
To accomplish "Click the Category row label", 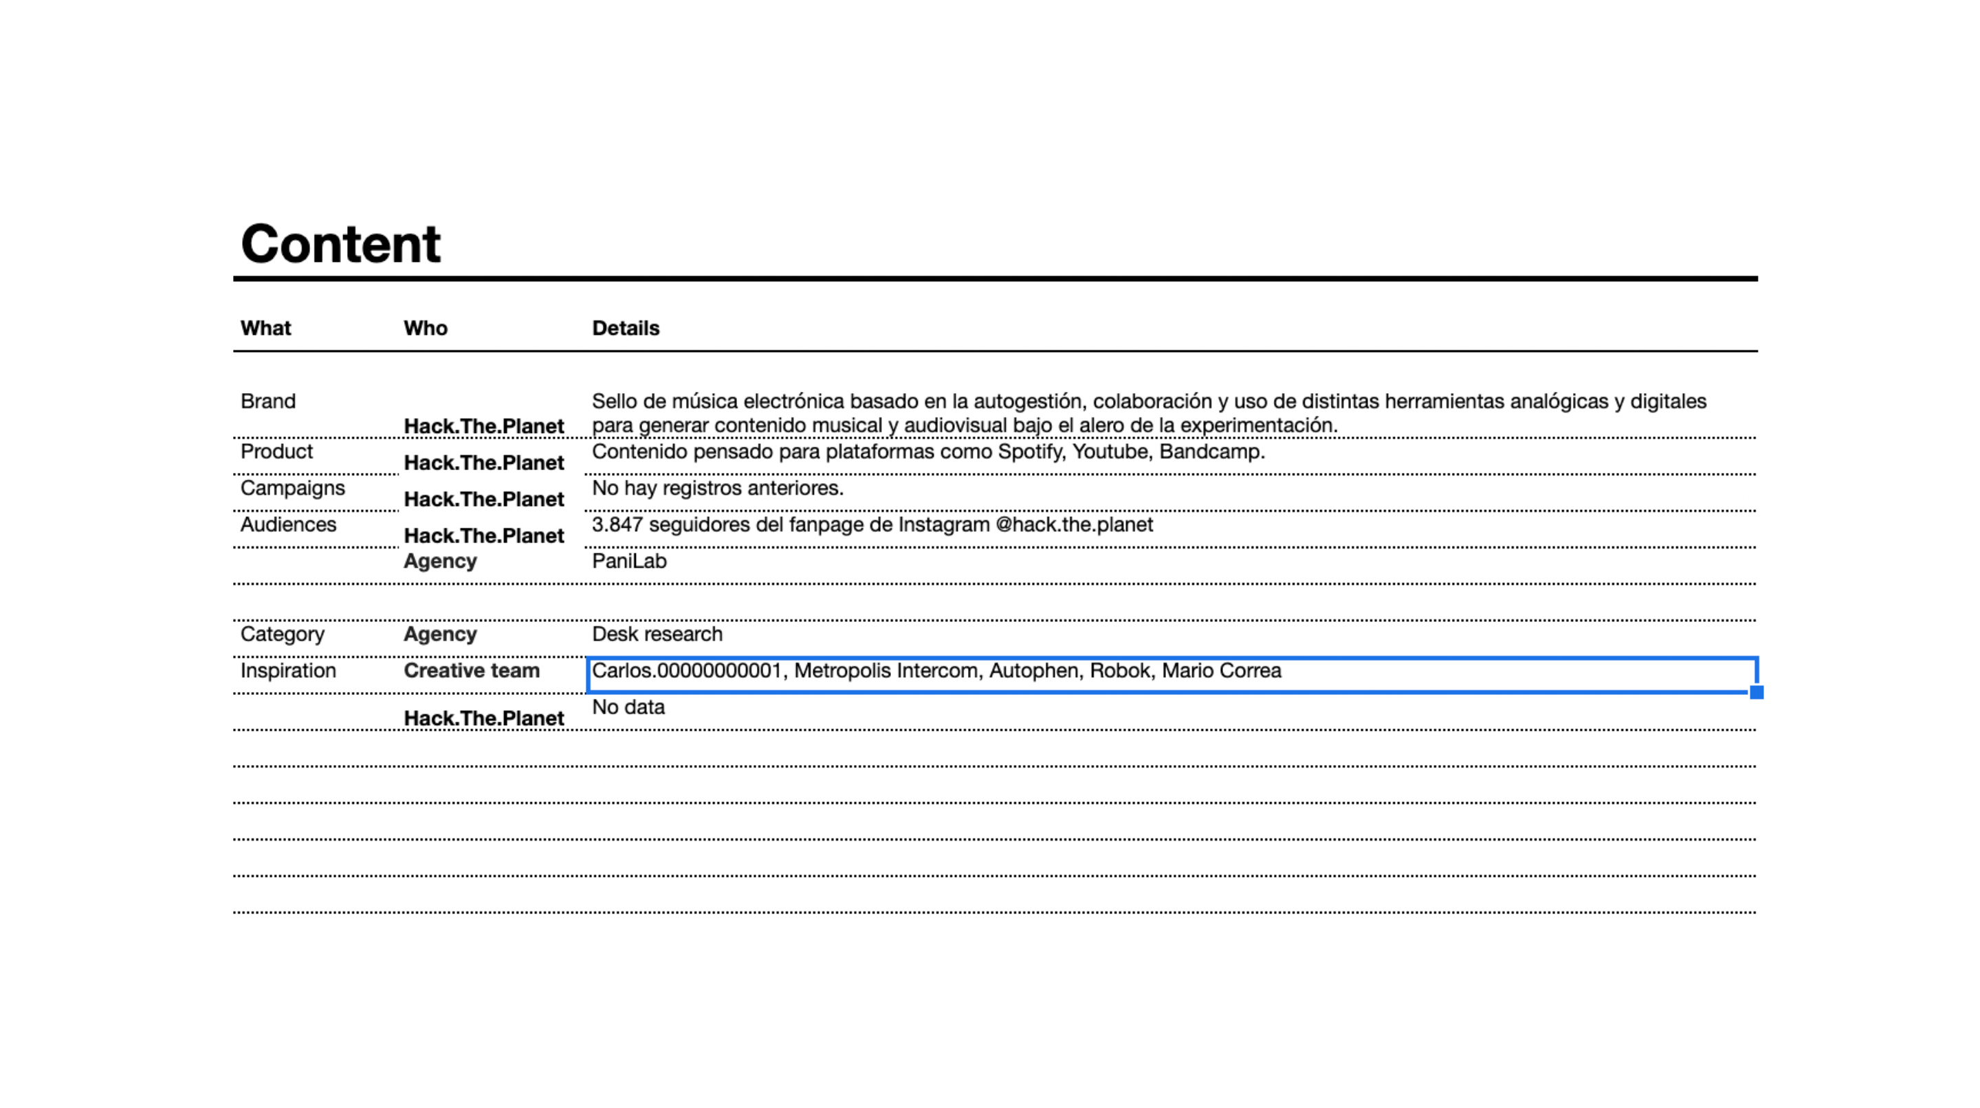I will point(282,634).
